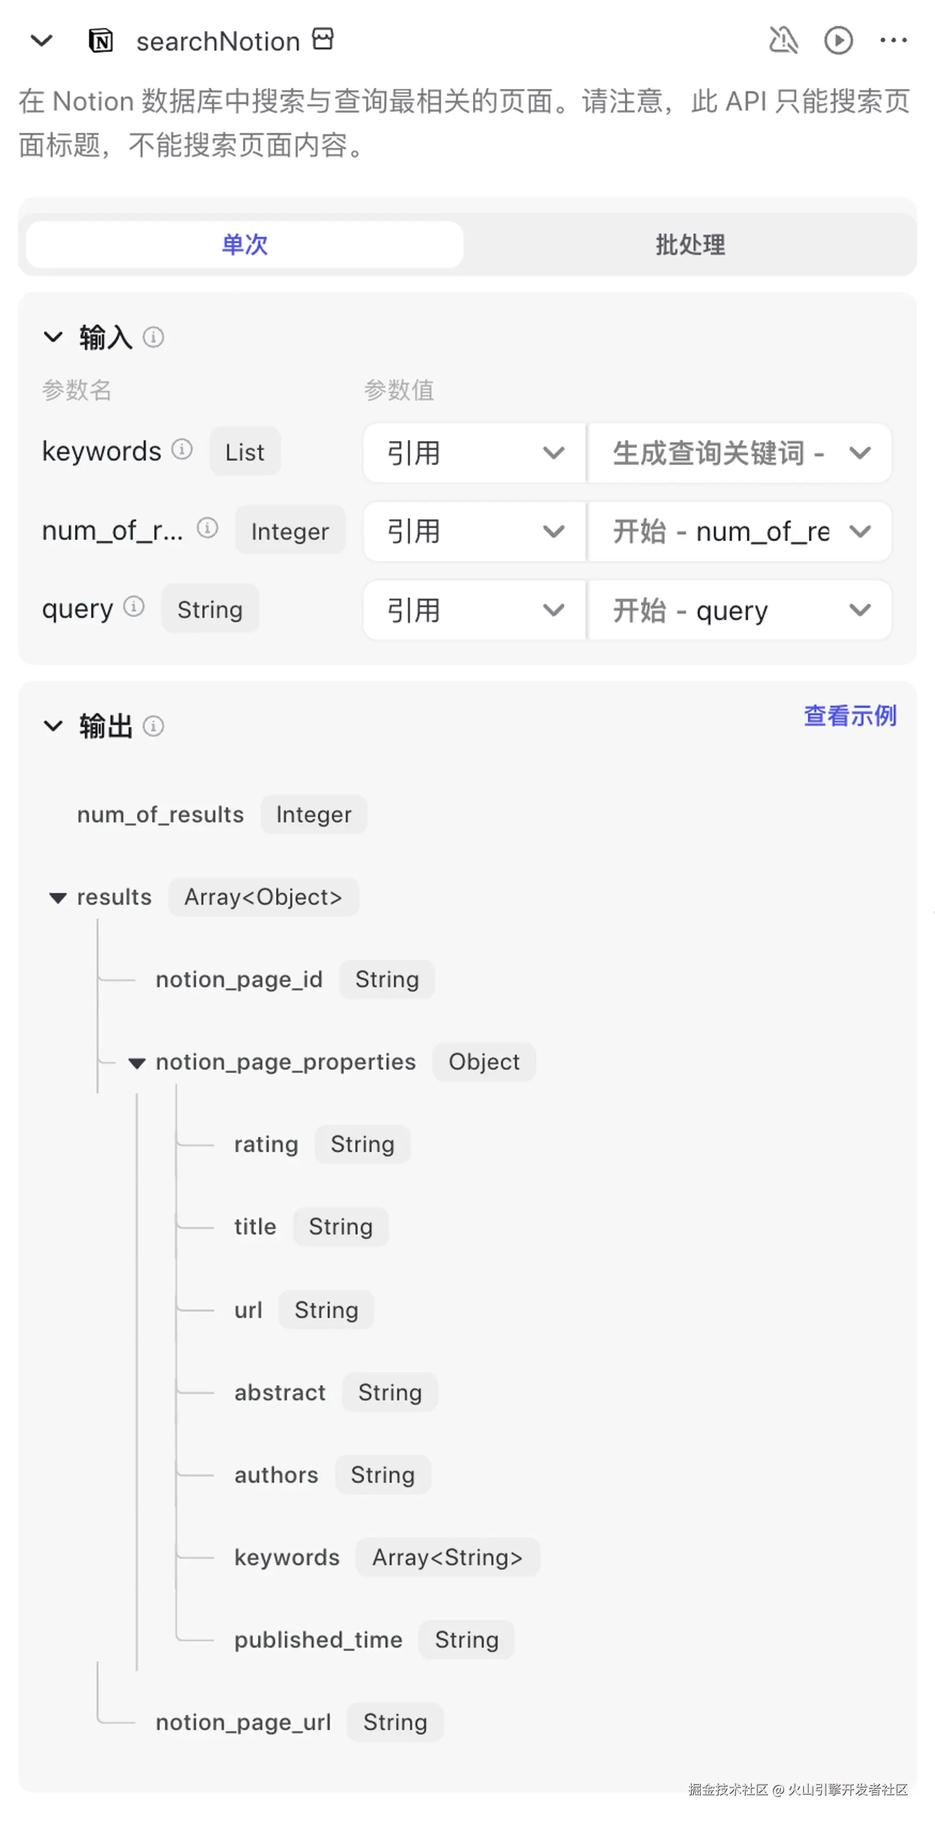The height and width of the screenshot is (1824, 935).
Task: Collapse the 输入 section
Action: (53, 337)
